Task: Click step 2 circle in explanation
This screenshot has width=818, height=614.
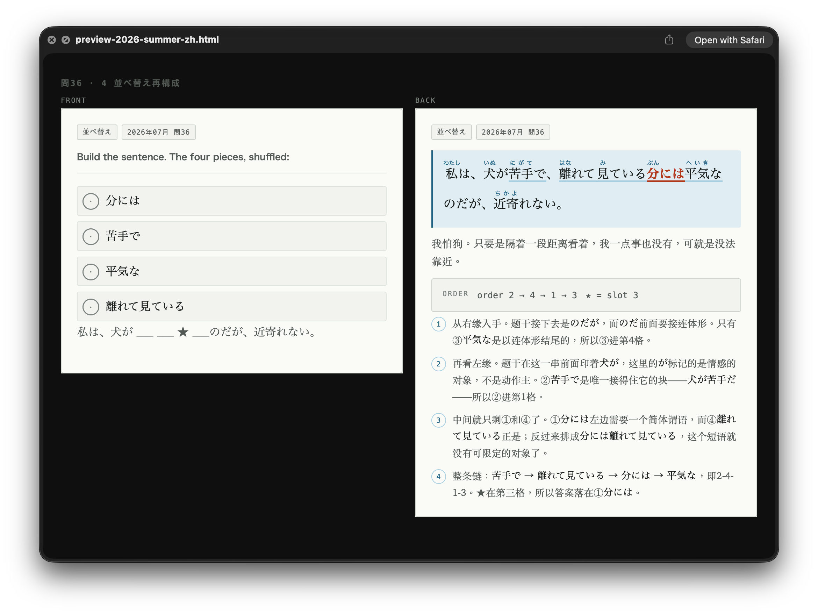Action: (x=438, y=364)
